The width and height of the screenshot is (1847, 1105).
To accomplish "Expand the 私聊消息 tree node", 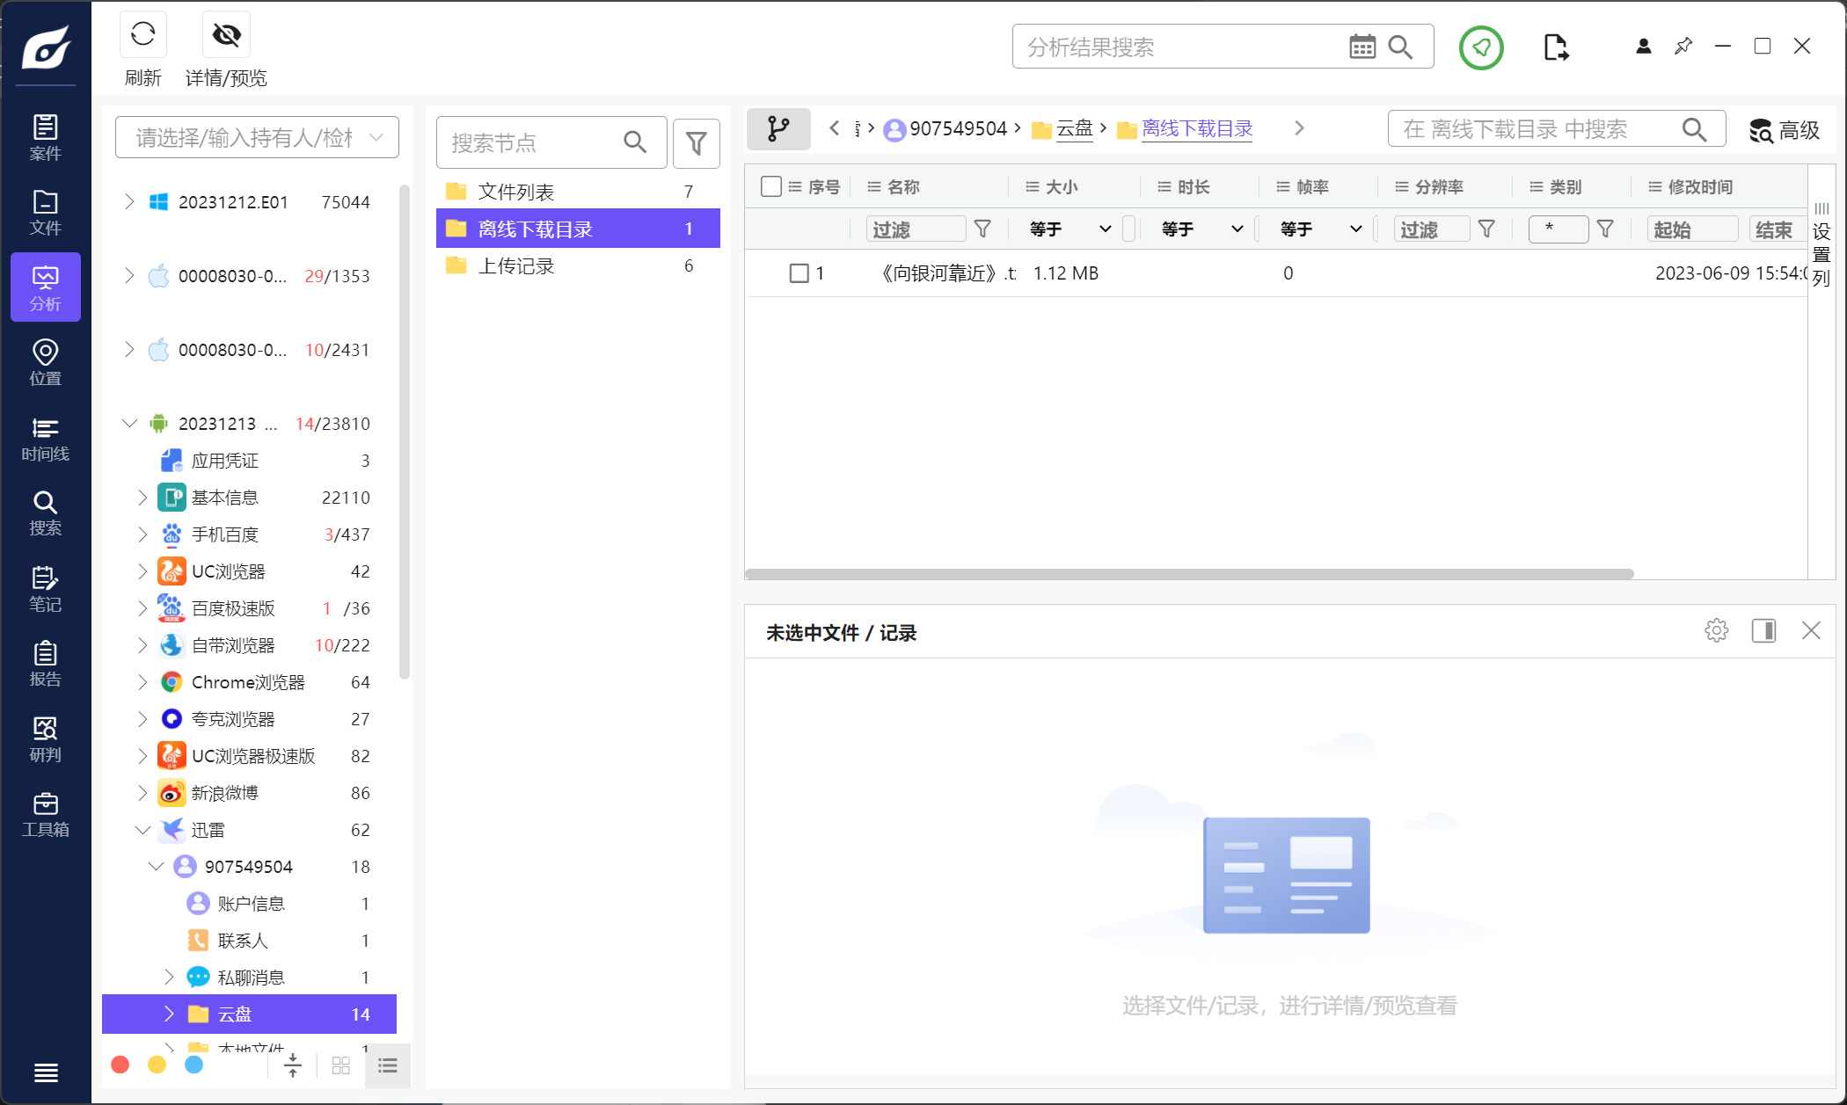I will tap(169, 977).
